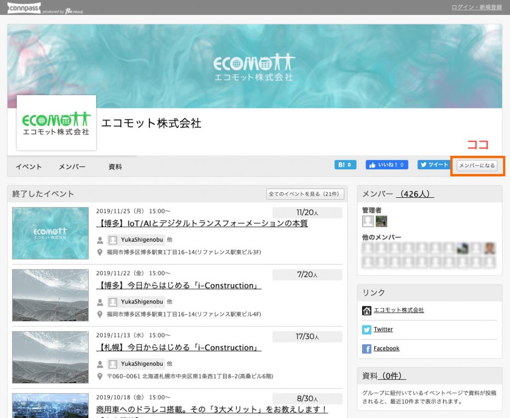The width and height of the screenshot is (510, 418).
Task: Click the address ending リファレンス駅東ビル3F
Action: pos(184,252)
